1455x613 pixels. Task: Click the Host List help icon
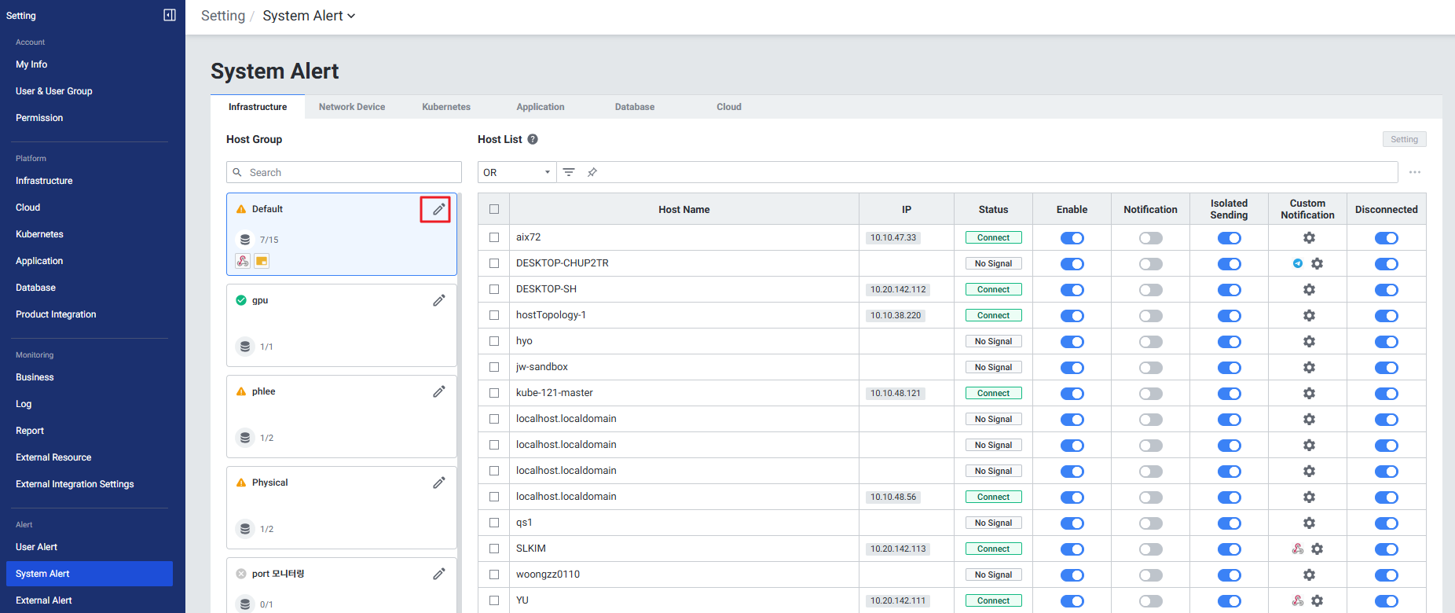tap(533, 139)
